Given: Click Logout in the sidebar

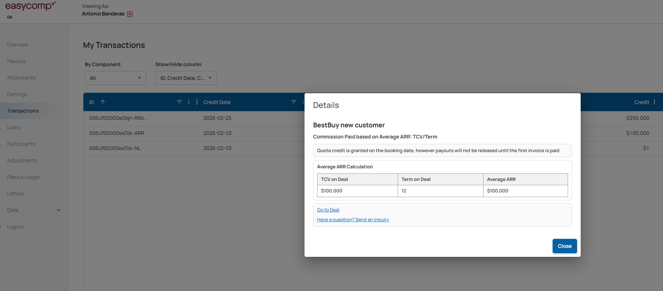Looking at the screenshot, I should (15, 227).
